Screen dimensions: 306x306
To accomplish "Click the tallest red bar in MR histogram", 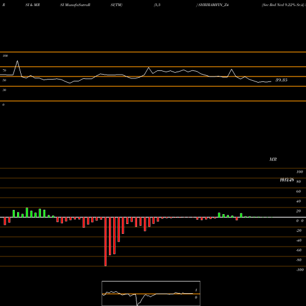I will click(x=105, y=242).
